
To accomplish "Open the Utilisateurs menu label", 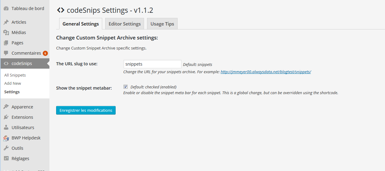I will pos(23,128).
